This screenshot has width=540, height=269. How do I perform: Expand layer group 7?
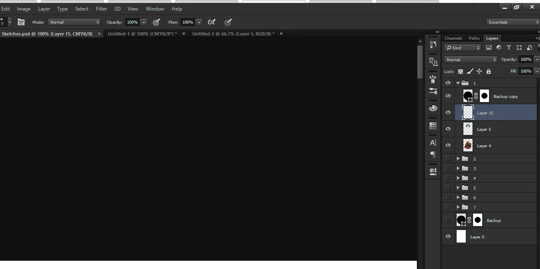[x=458, y=207]
